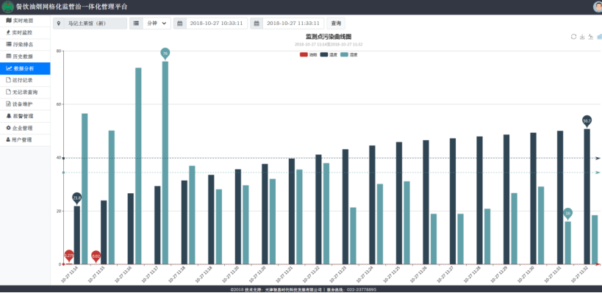The width and height of the screenshot is (602, 293).
Task: Select 历史数据 in the sidebar
Action: point(25,57)
